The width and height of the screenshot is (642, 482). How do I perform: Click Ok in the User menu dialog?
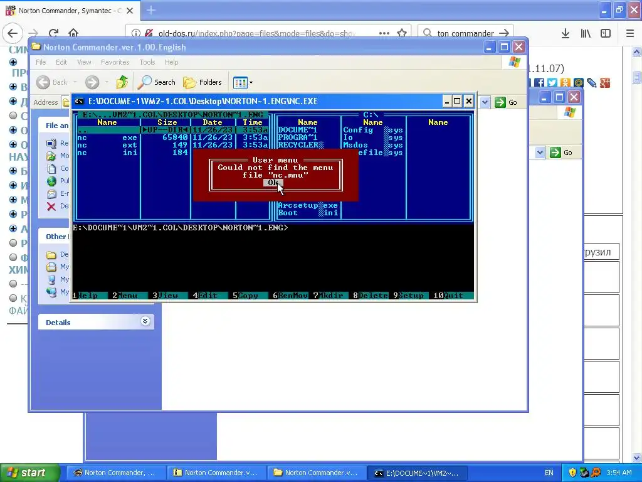[x=273, y=183]
